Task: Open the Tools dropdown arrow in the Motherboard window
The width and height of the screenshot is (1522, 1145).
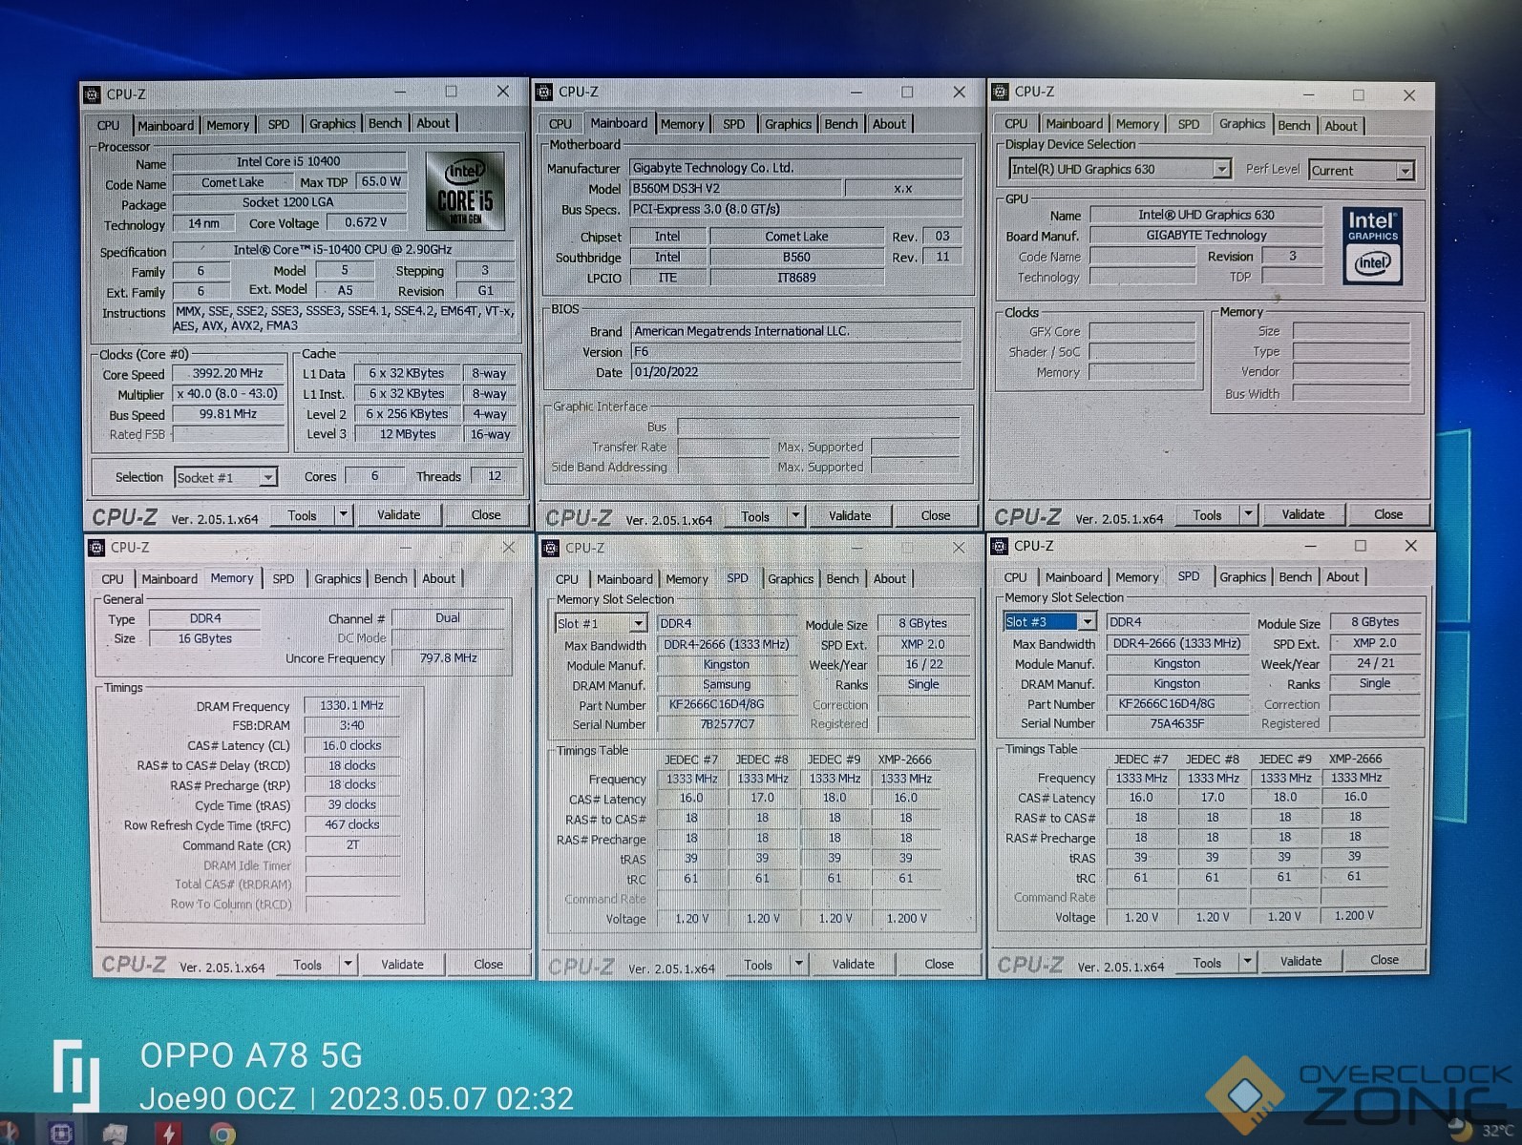Action: [x=795, y=516]
